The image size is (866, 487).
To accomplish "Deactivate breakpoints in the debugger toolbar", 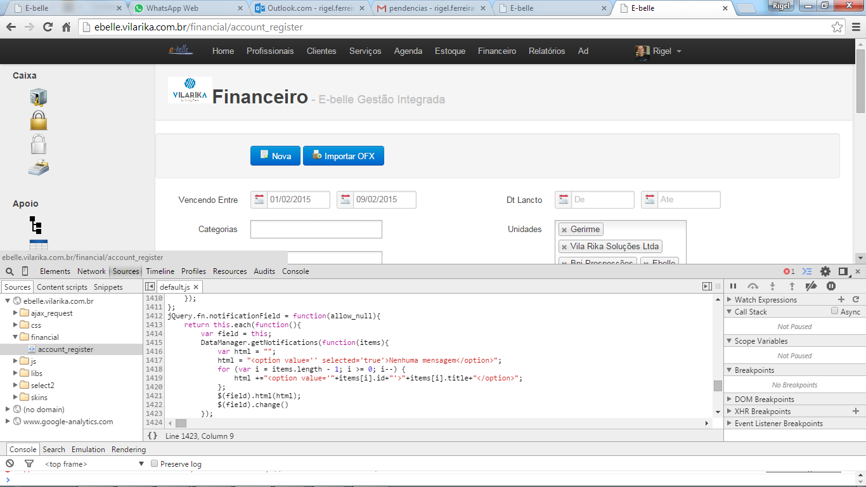I will tap(811, 287).
